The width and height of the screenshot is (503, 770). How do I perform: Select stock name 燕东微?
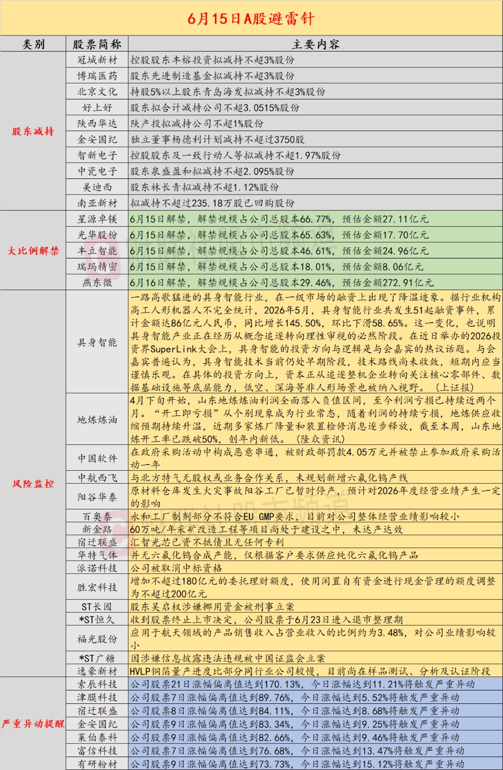pos(97,282)
